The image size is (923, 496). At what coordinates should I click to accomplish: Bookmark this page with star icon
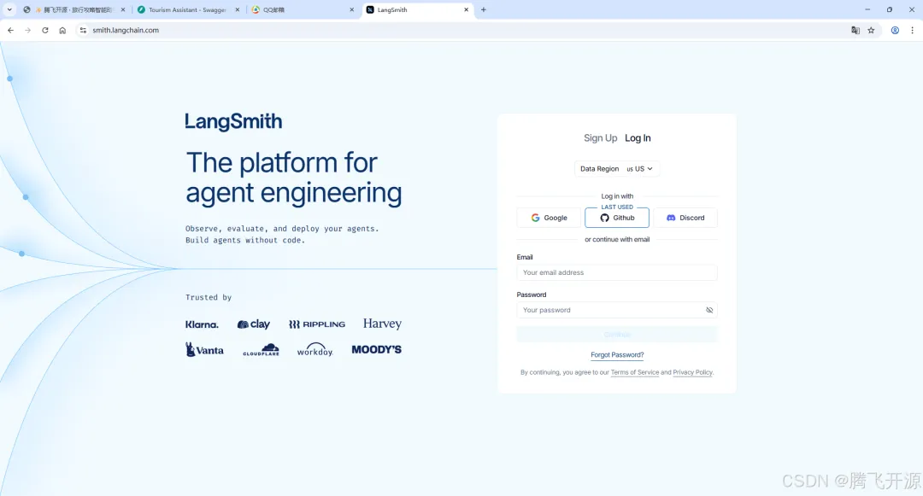coord(871,30)
